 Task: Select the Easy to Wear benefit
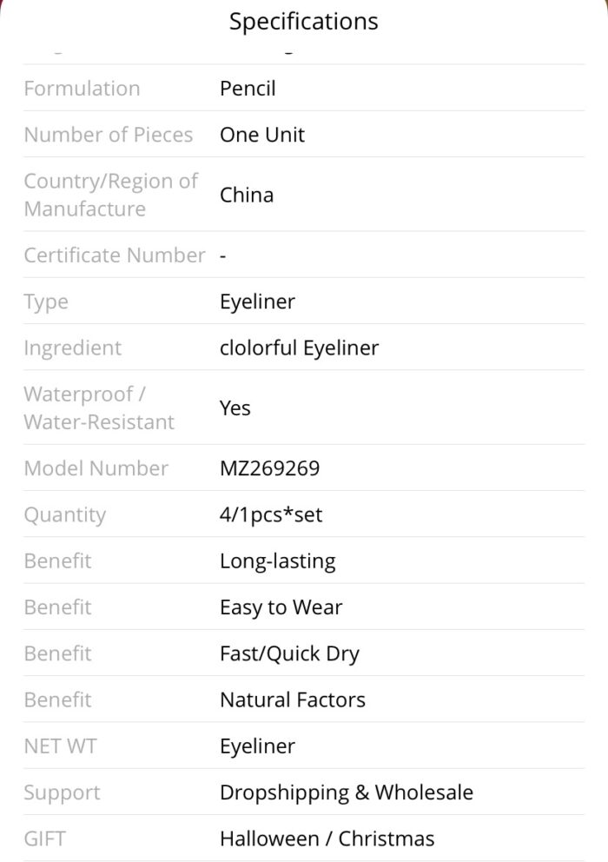tap(281, 607)
